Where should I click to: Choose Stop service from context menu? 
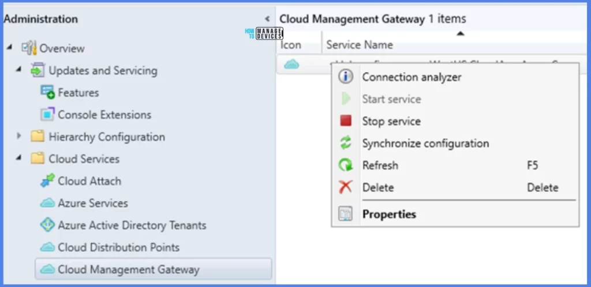click(x=455, y=121)
